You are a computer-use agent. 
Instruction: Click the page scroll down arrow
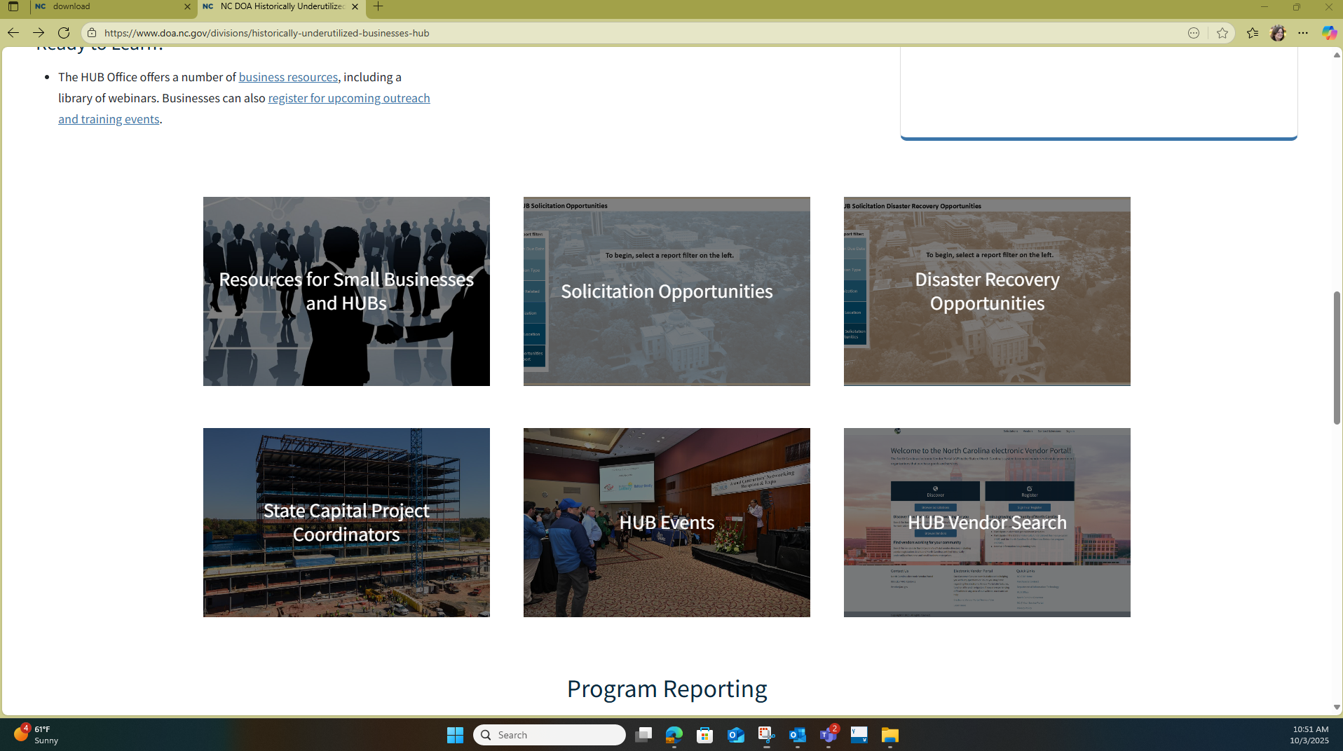[x=1337, y=708]
